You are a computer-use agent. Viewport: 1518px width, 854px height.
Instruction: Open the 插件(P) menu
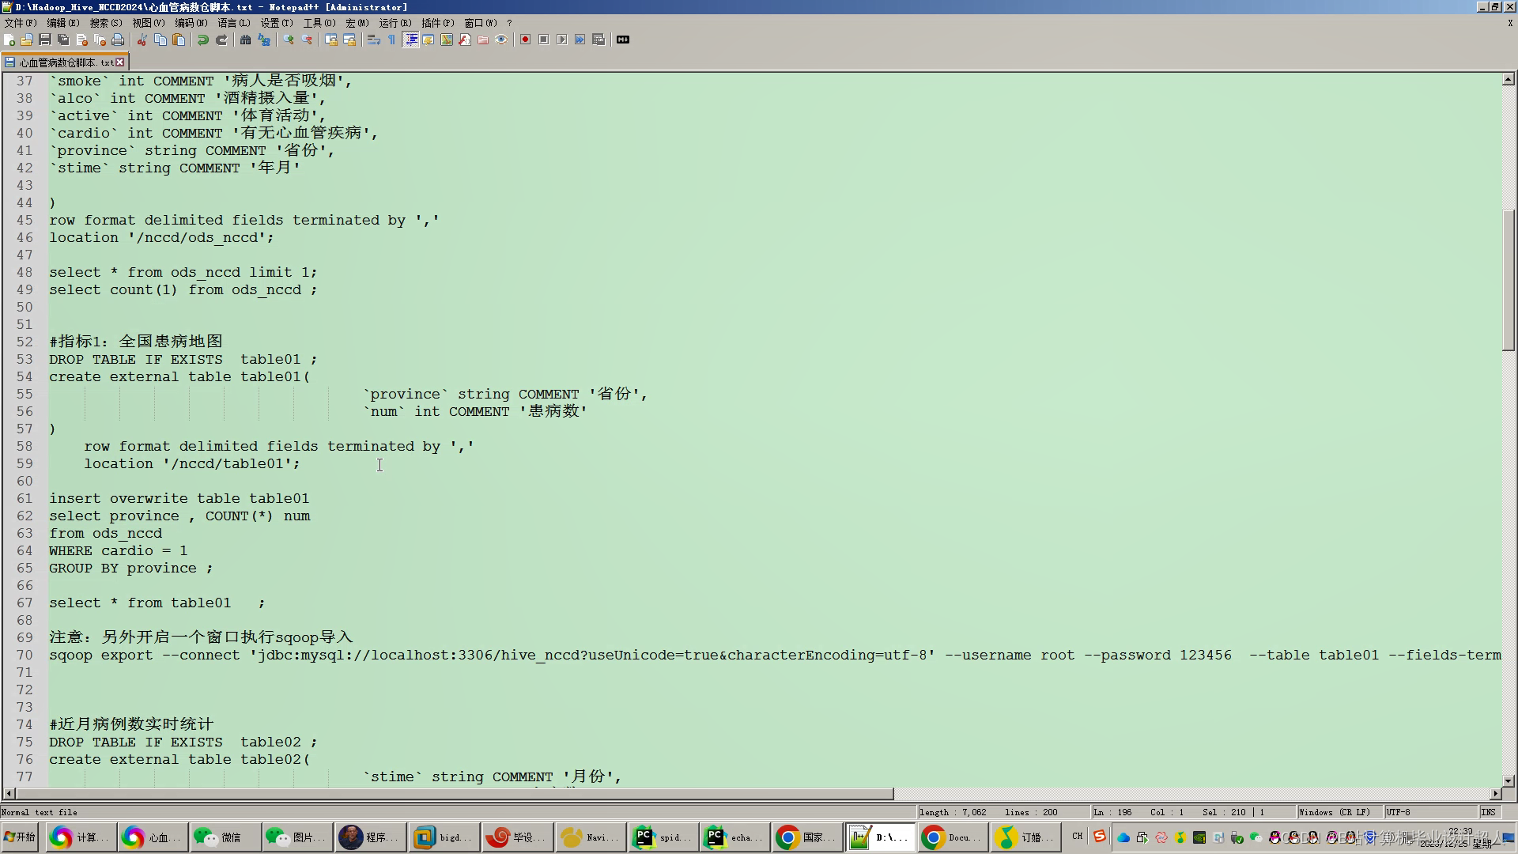coord(437,23)
